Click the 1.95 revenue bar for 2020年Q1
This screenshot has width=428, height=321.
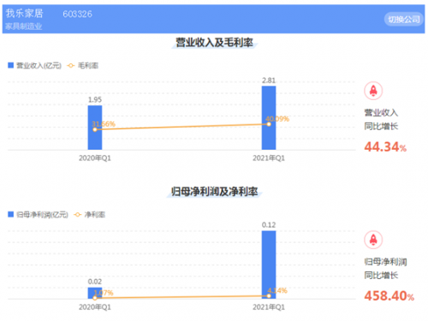click(x=95, y=128)
